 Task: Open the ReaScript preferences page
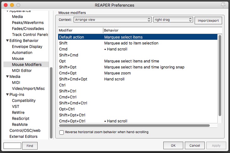(x=21, y=119)
